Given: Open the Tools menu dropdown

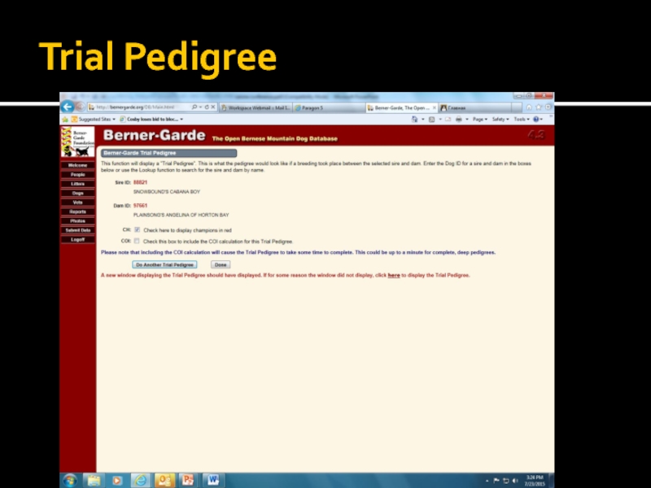Looking at the screenshot, I should click(522, 120).
